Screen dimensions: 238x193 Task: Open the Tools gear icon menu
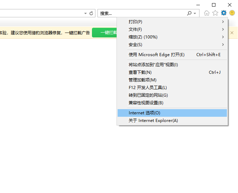[224, 13]
